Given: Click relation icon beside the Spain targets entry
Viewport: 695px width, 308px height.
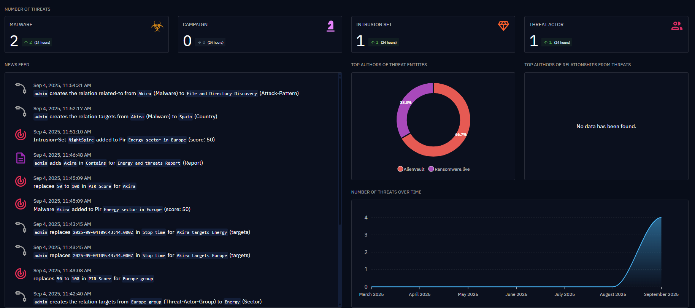Looking at the screenshot, I should 21,111.
